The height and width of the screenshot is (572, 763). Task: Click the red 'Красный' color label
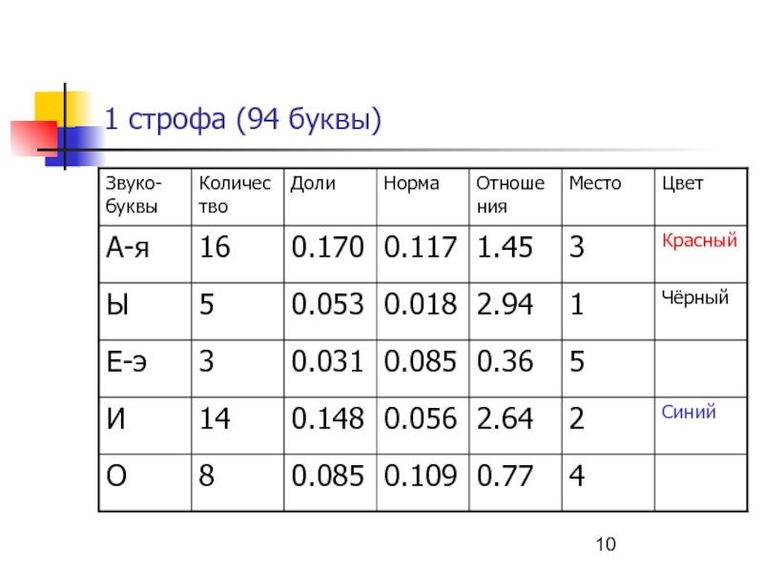(700, 241)
